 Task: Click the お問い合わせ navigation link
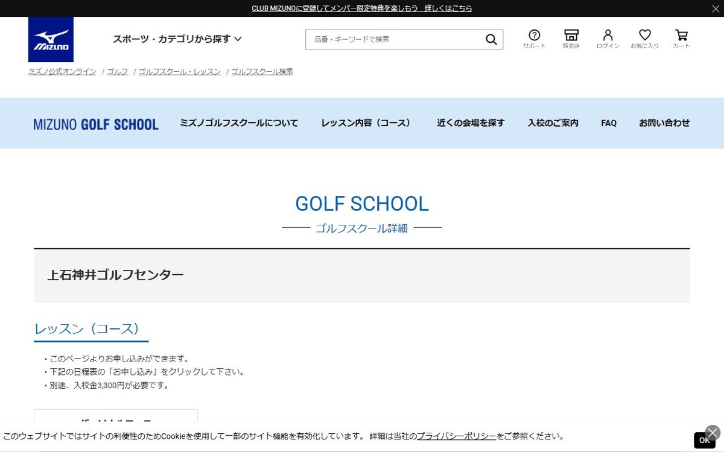(664, 123)
